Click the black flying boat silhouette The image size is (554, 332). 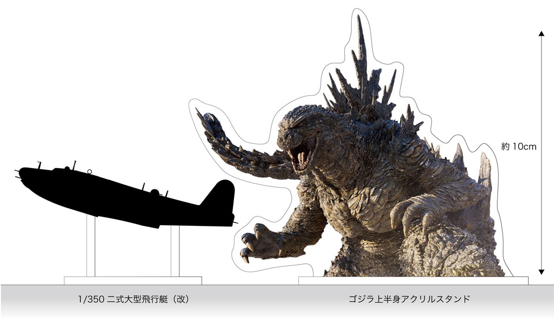pos(126,195)
